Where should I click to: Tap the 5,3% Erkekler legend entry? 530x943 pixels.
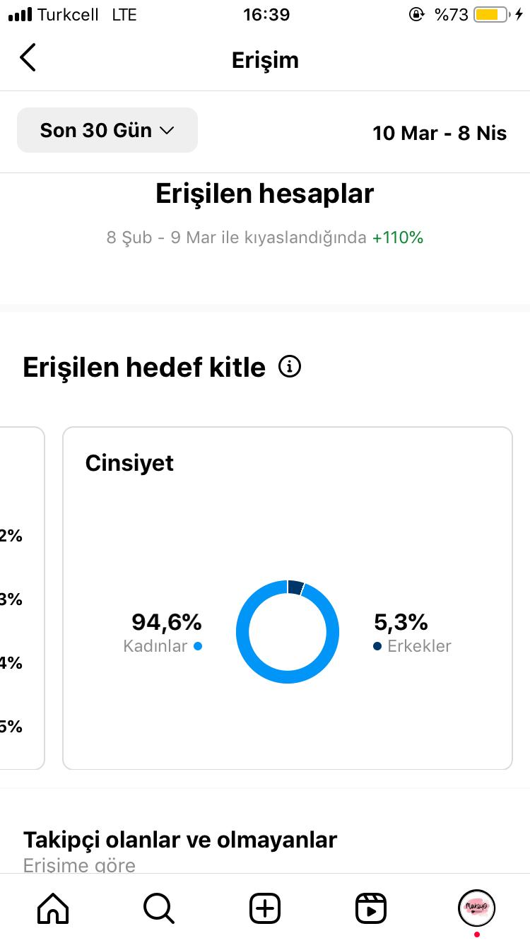[412, 632]
